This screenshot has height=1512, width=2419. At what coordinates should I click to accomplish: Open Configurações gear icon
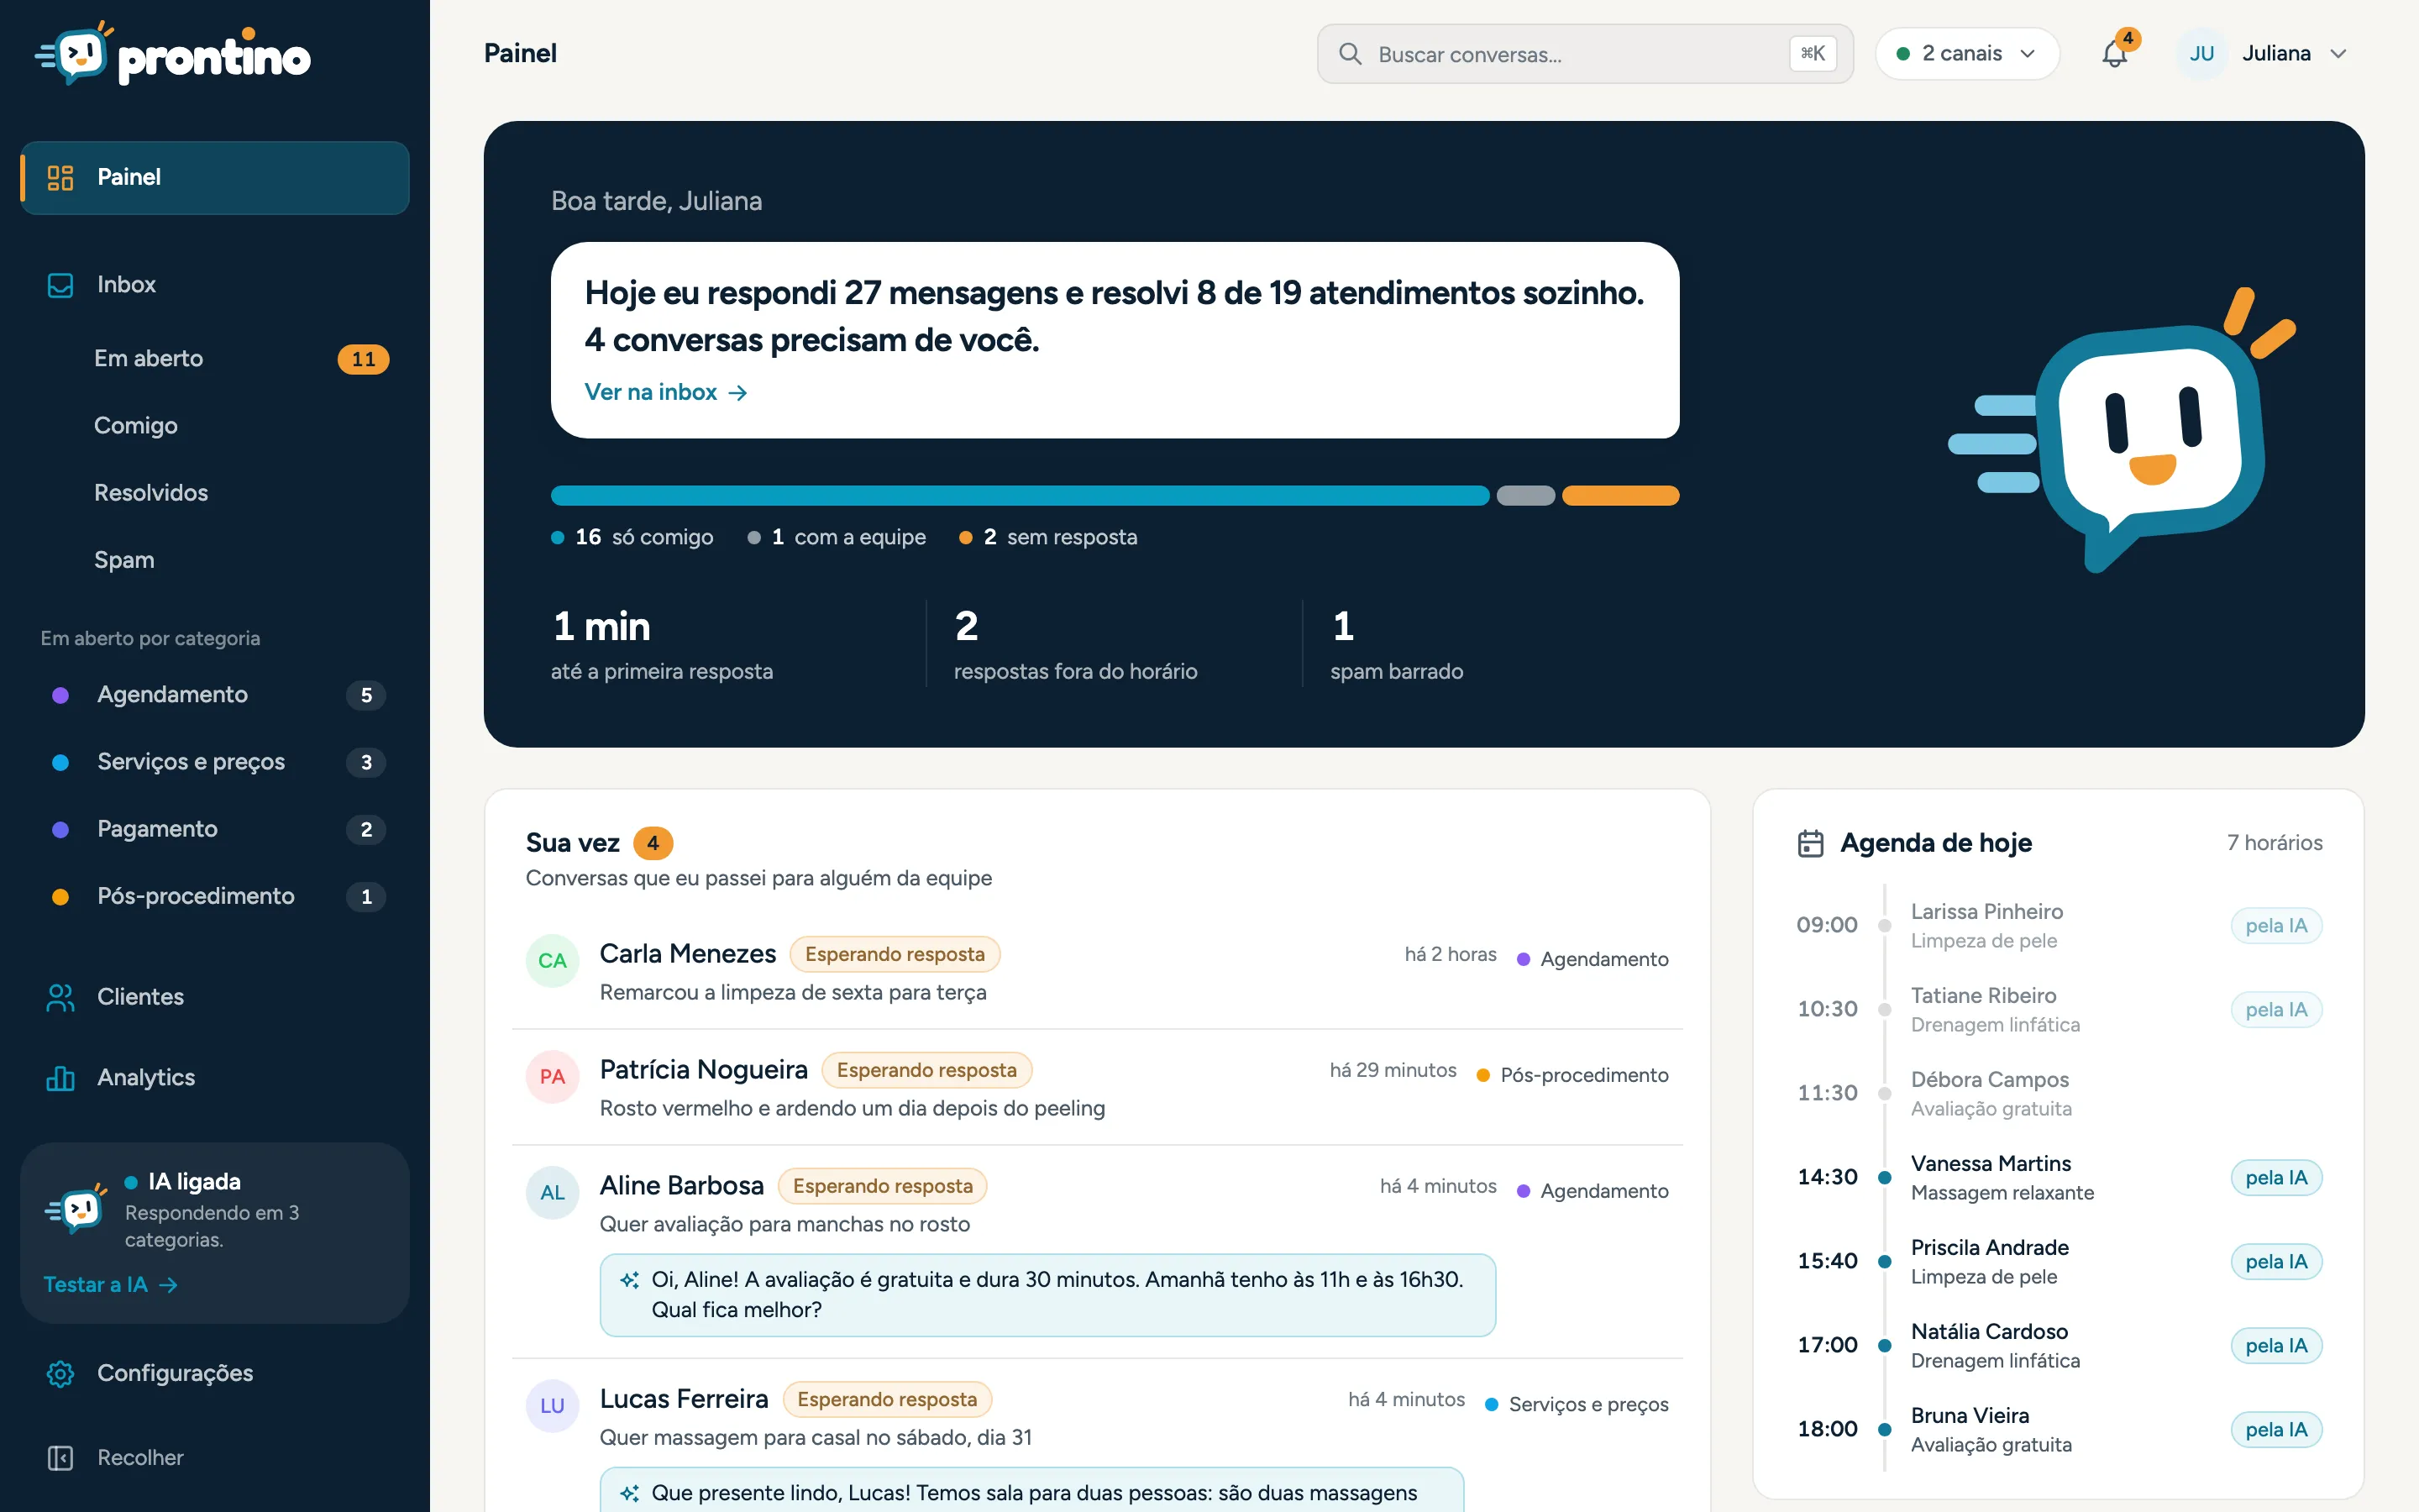60,1374
